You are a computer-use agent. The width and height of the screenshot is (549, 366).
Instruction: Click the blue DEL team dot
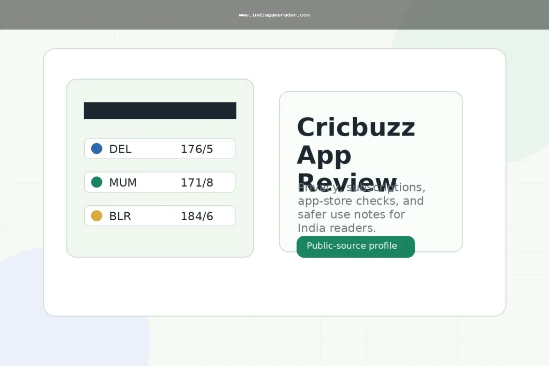point(97,148)
